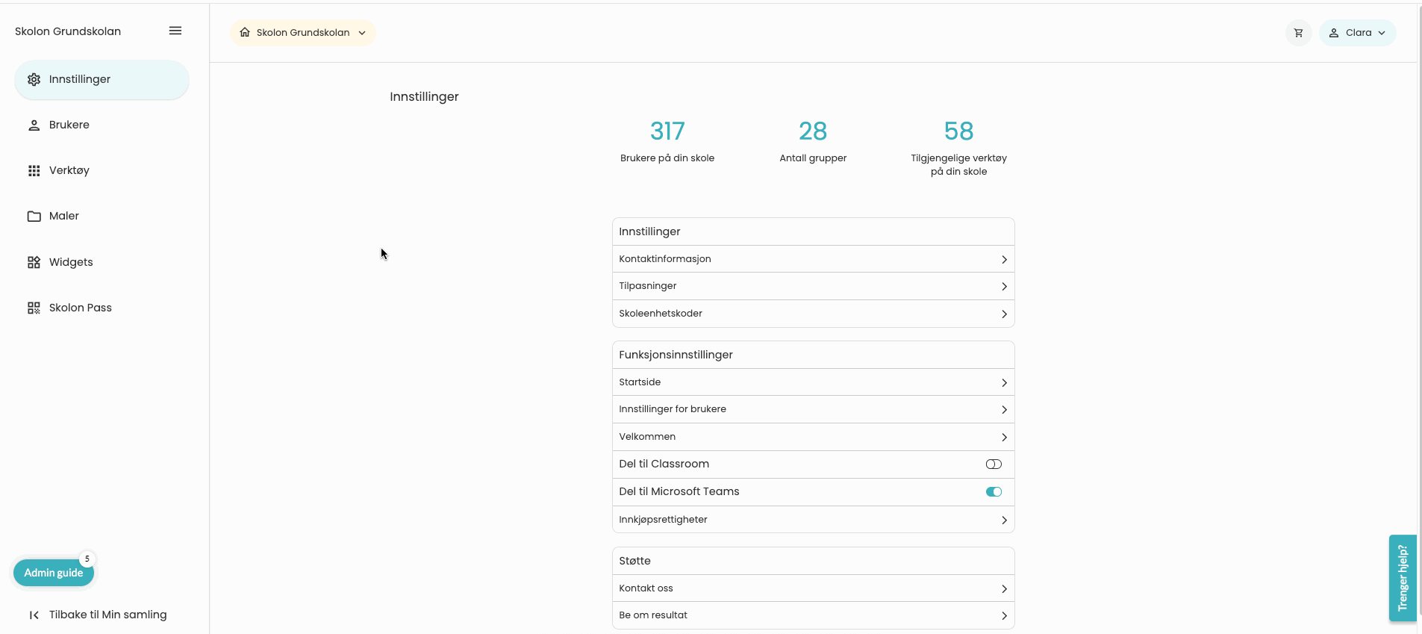Open Maler in the sidebar
The width and height of the screenshot is (1422, 634).
tap(102, 217)
